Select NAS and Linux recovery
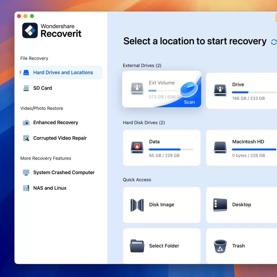Image resolution: width=277 pixels, height=277 pixels. point(61,188)
